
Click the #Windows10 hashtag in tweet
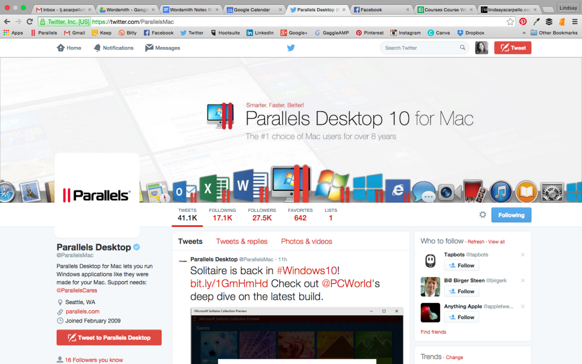[307, 270]
